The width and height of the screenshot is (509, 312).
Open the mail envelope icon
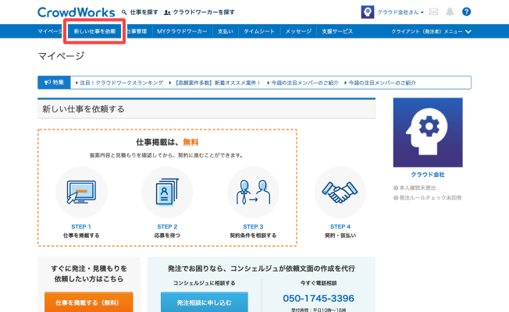(x=434, y=12)
